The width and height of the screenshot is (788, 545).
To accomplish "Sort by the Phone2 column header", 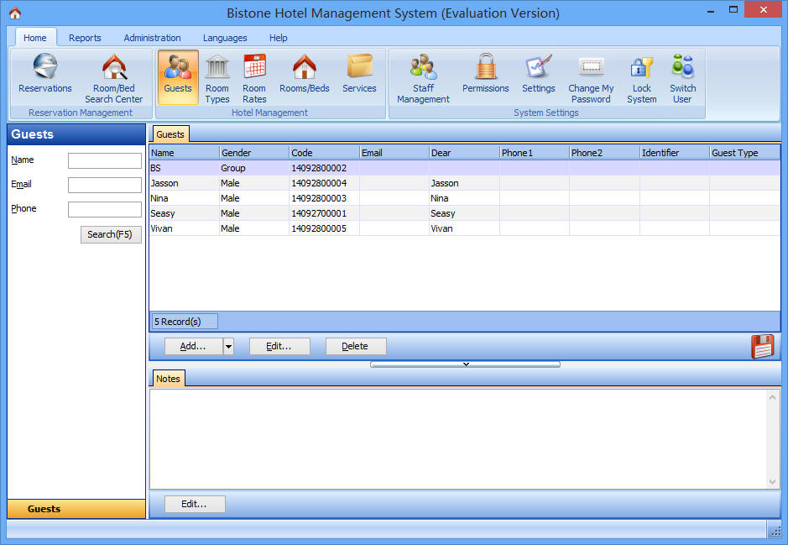I will [604, 153].
